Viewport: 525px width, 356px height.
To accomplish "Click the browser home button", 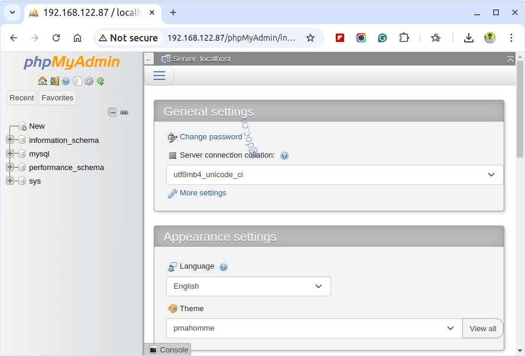I will [x=77, y=38].
